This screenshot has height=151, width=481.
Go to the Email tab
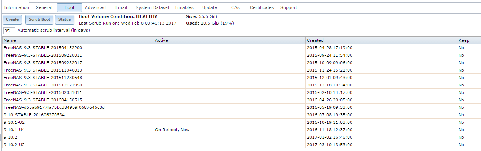click(121, 7)
